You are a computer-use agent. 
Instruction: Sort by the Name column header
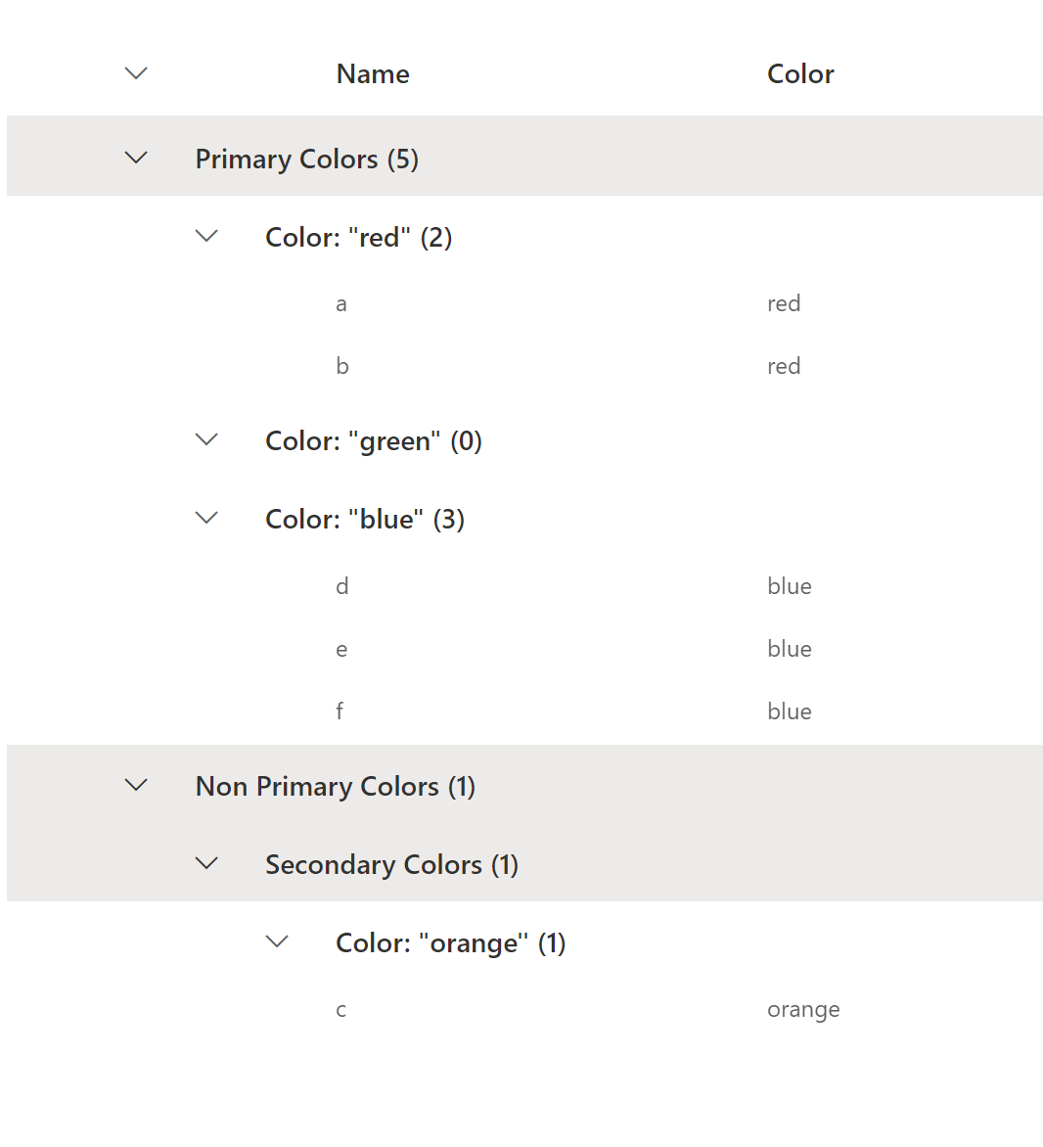[x=372, y=73]
